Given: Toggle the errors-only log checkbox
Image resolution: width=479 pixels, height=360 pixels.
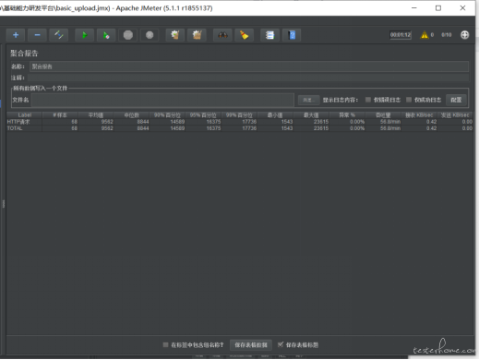Looking at the screenshot, I should (x=368, y=100).
